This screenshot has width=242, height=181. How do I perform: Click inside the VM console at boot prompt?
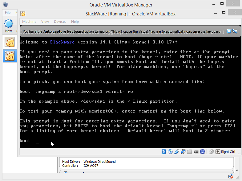click(x=38, y=141)
